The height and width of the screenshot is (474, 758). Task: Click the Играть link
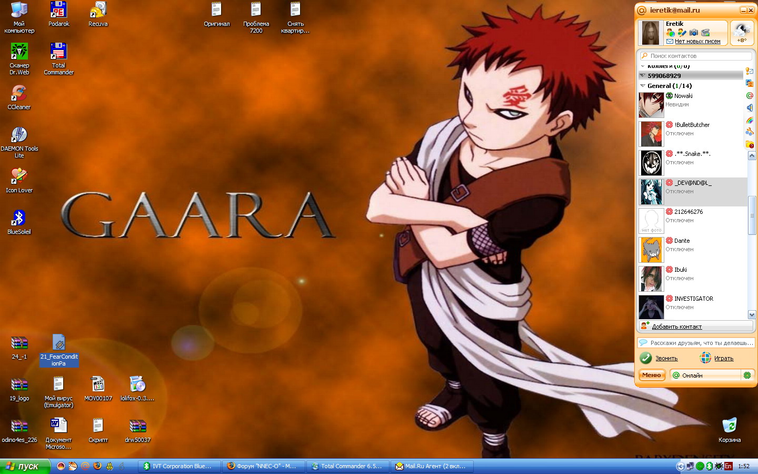(724, 359)
